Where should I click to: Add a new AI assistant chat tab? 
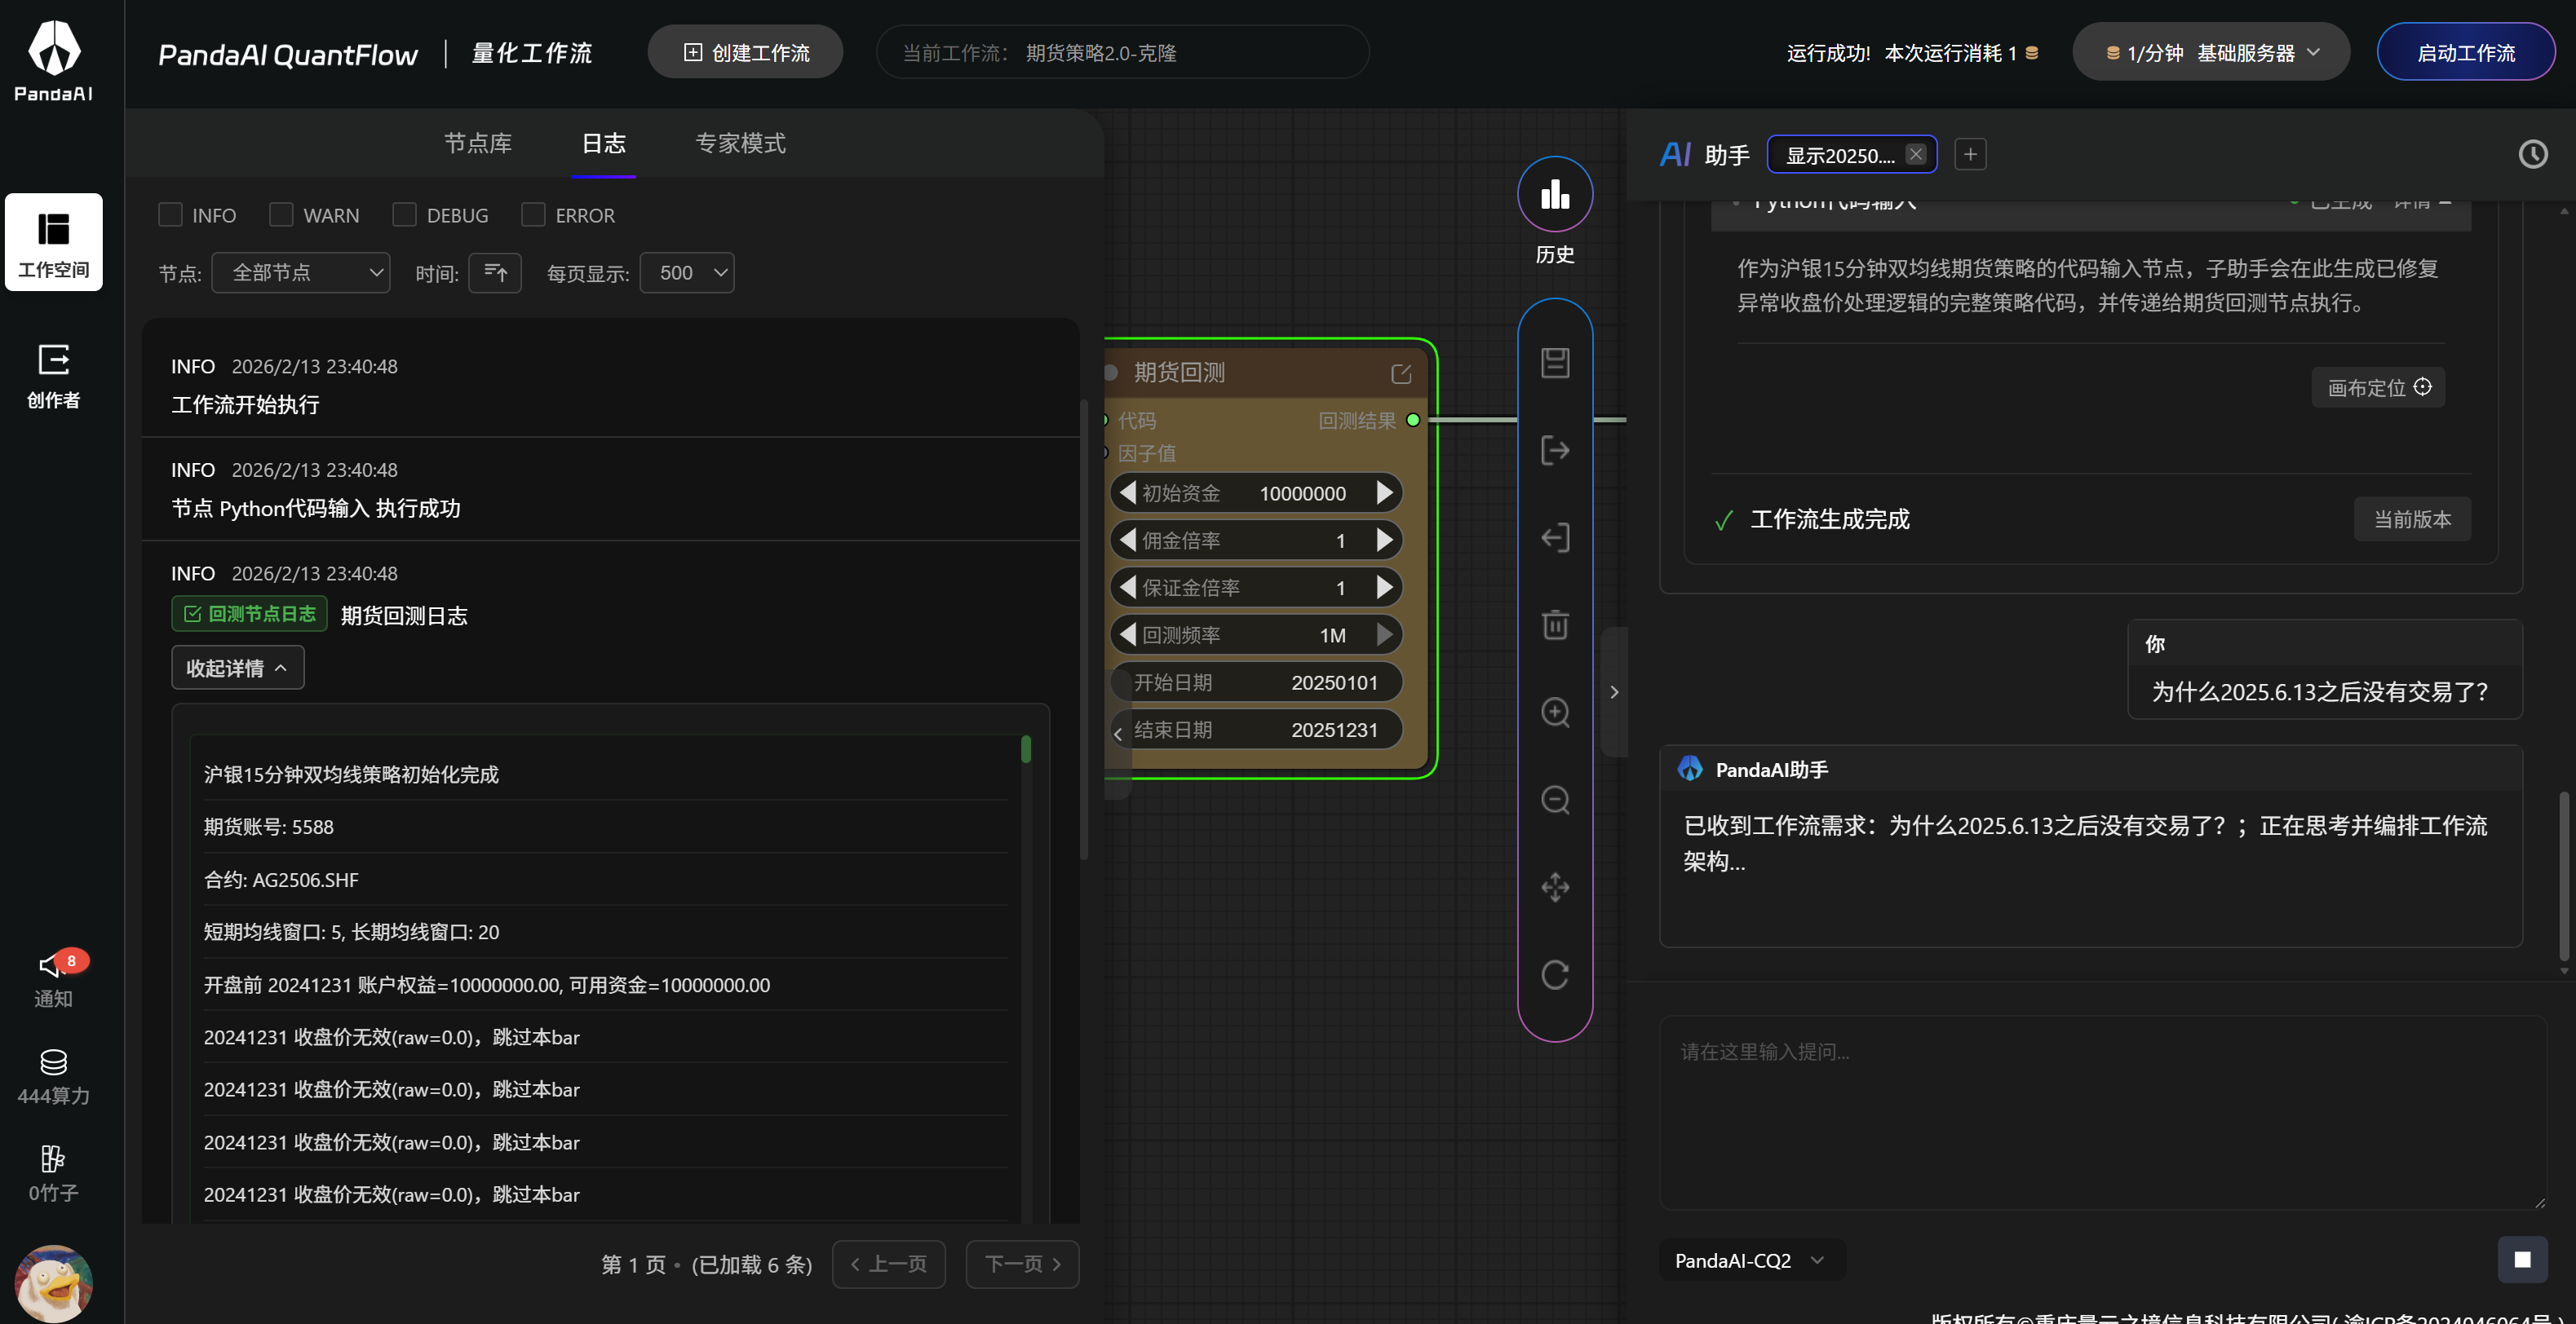point(1970,154)
